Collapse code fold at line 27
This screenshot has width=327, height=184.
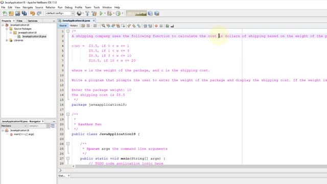click(x=68, y=158)
